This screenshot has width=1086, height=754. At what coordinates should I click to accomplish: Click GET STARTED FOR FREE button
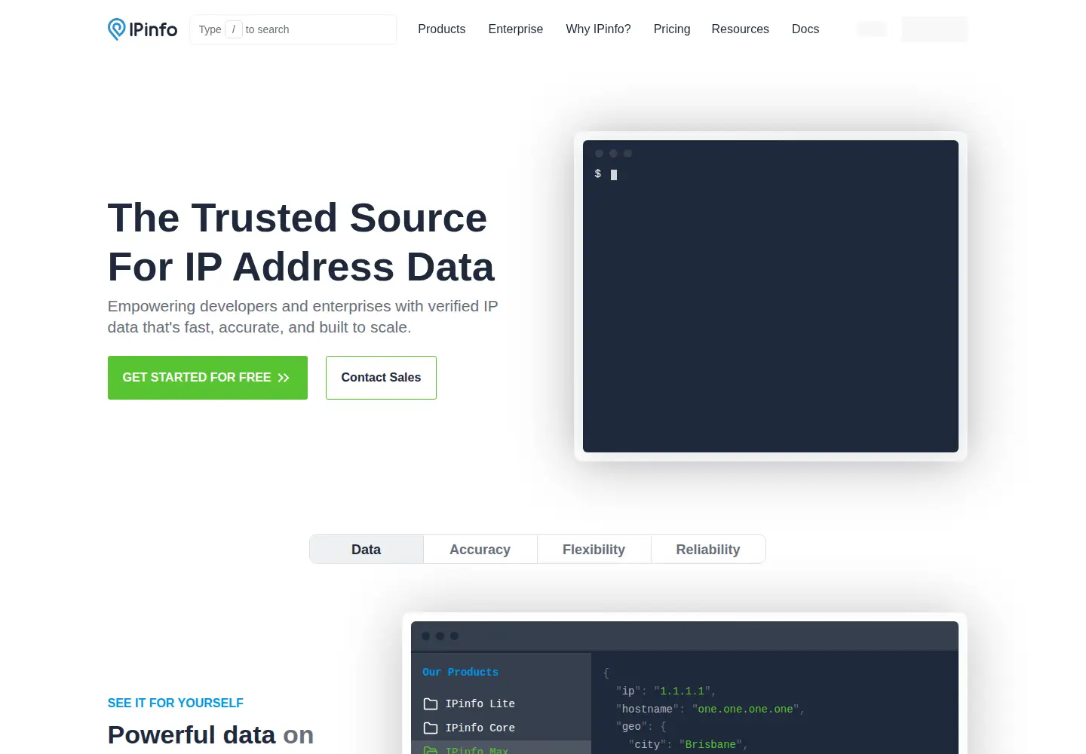coord(207,378)
